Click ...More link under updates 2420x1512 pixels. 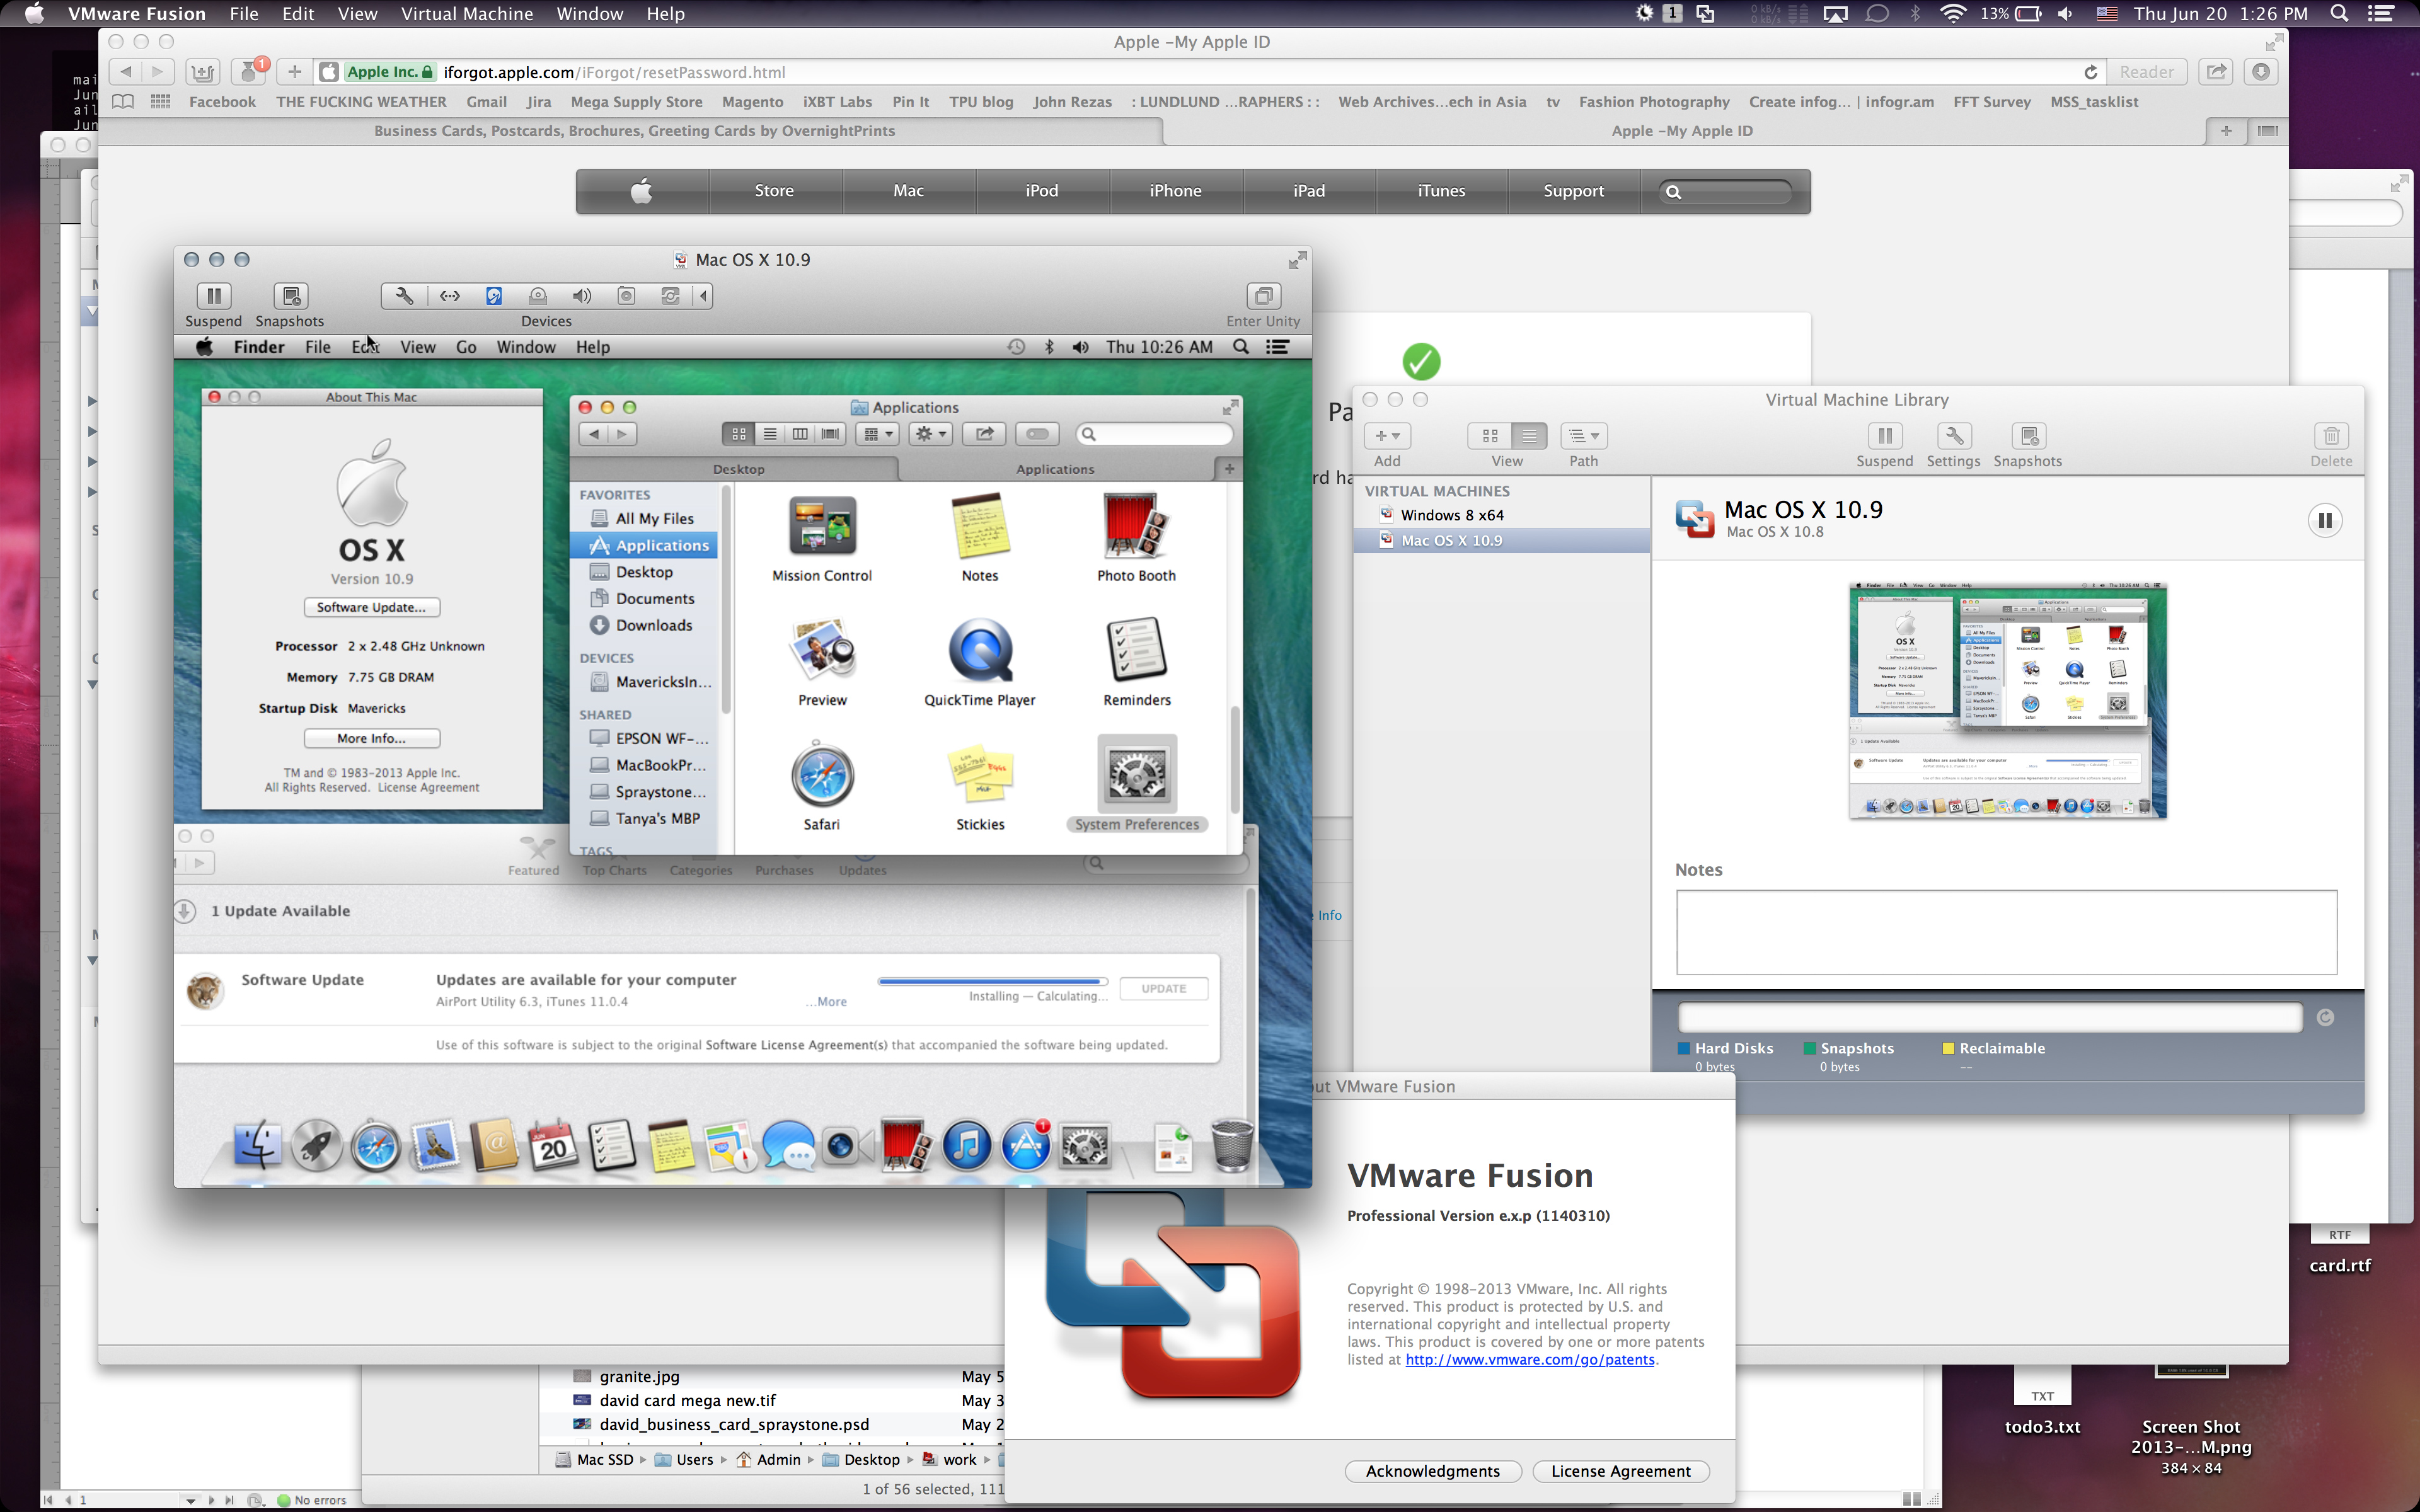click(827, 1002)
